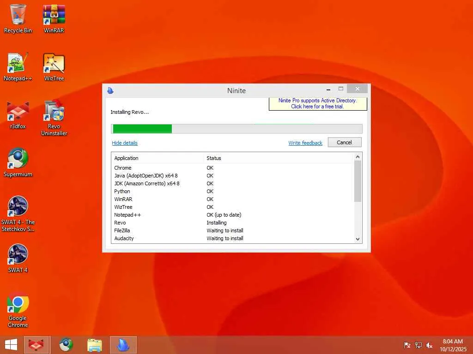Select the JDK (Amazon Corretto) x64 8 row

click(233, 183)
